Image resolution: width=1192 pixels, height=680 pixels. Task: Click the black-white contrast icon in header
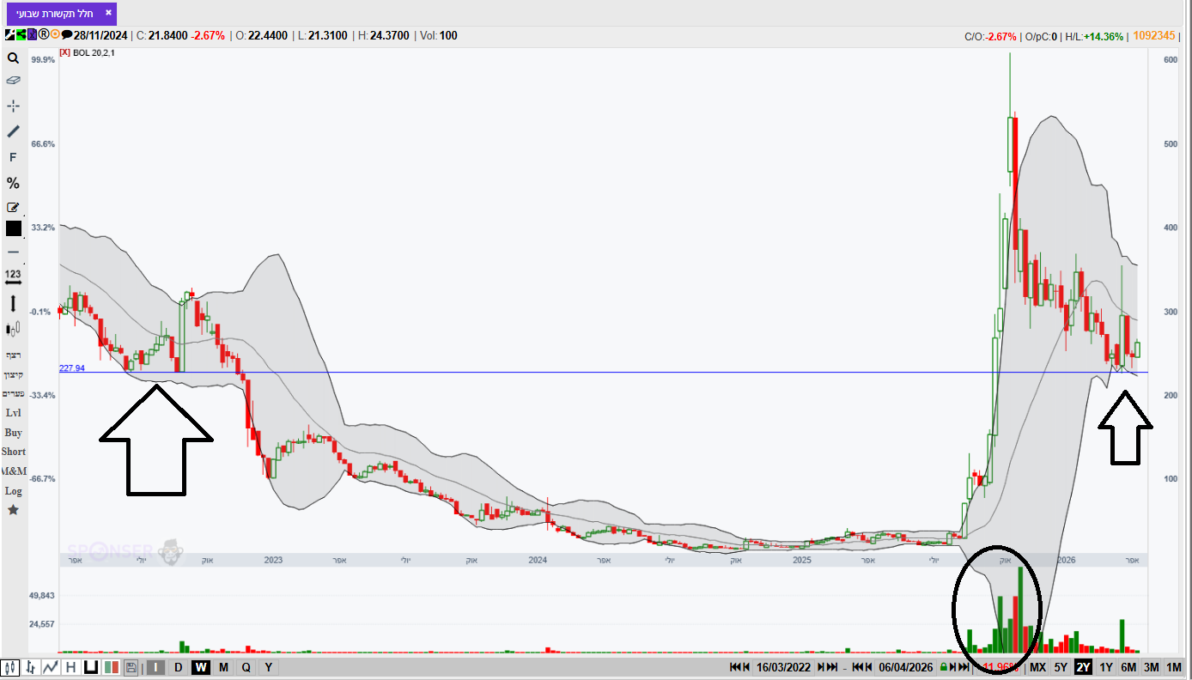(x=9, y=35)
